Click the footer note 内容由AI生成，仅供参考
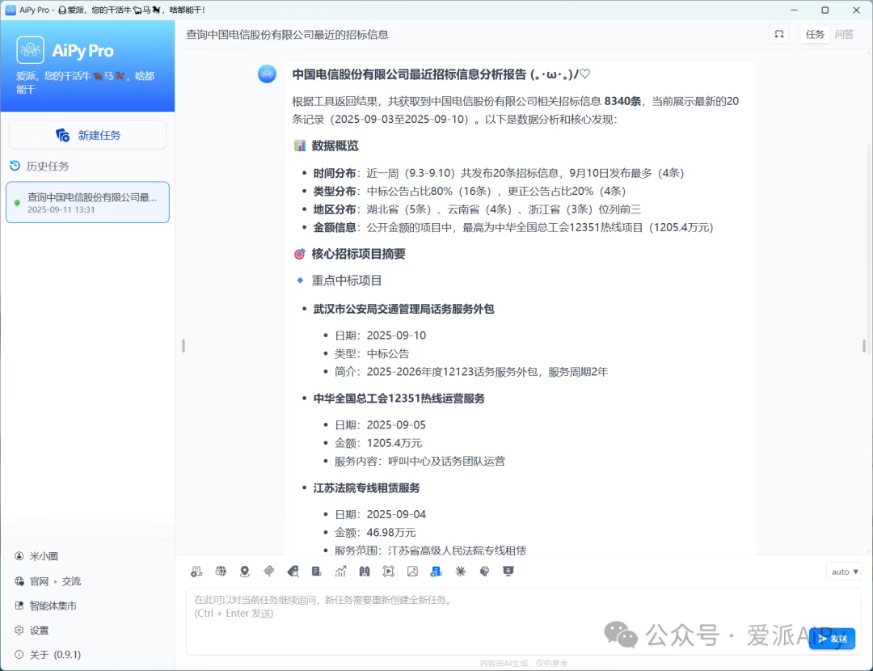 coord(524,663)
